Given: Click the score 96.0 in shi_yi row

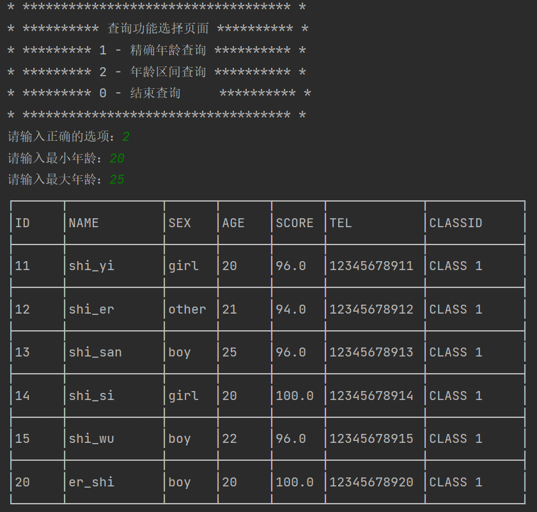Looking at the screenshot, I should click(291, 266).
